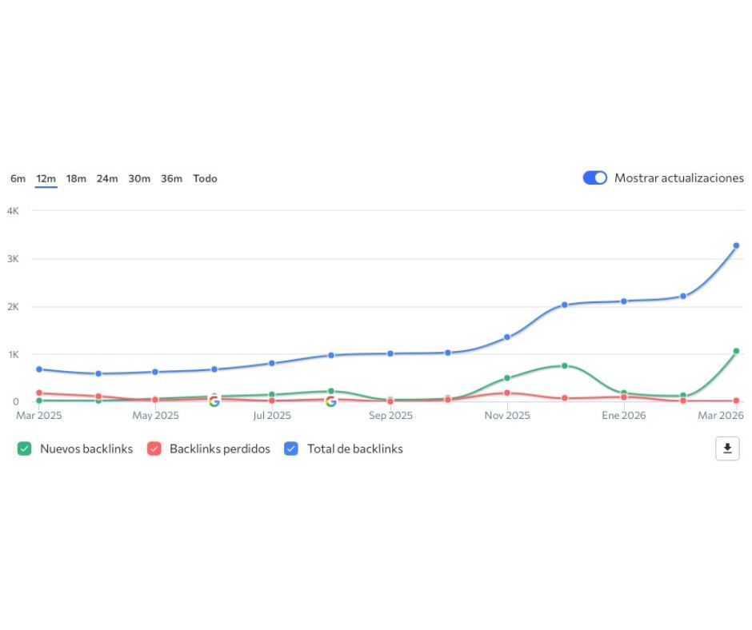The height and width of the screenshot is (630, 752).
Task: Toggle Mostrar actualizaciones switch
Action: [x=595, y=178]
